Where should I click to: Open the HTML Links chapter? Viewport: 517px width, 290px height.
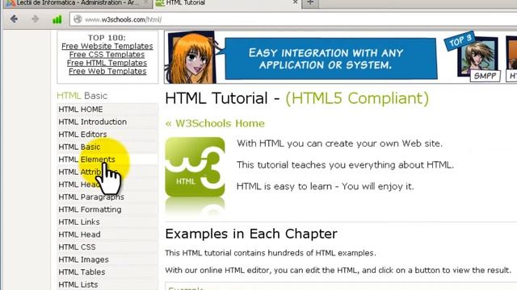(107, 222)
